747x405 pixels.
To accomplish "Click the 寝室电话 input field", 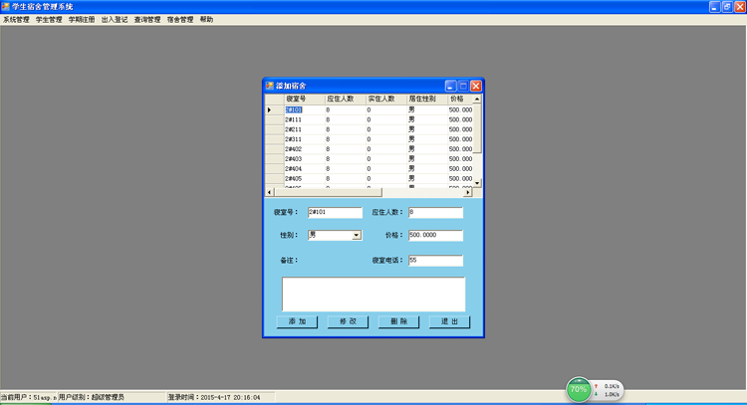I will [435, 261].
